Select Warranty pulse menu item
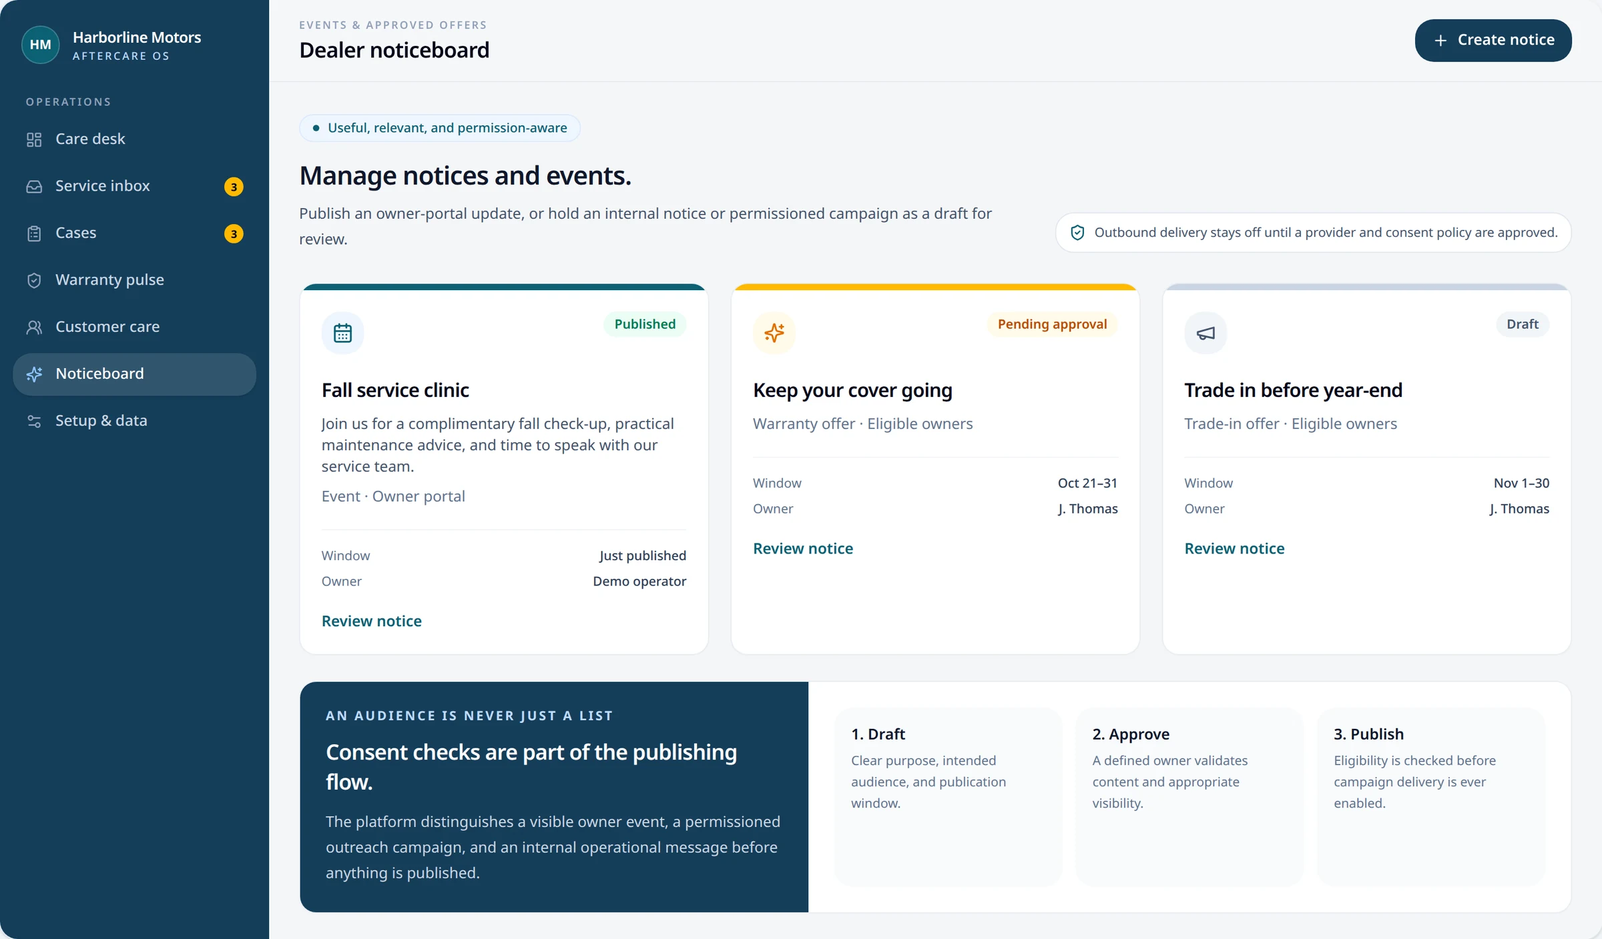Image resolution: width=1602 pixels, height=939 pixels. (134, 280)
